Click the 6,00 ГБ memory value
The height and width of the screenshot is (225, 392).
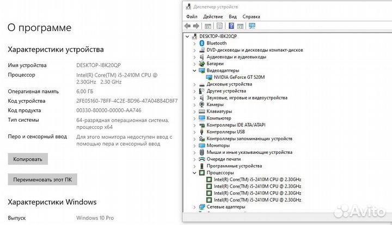pos(85,91)
